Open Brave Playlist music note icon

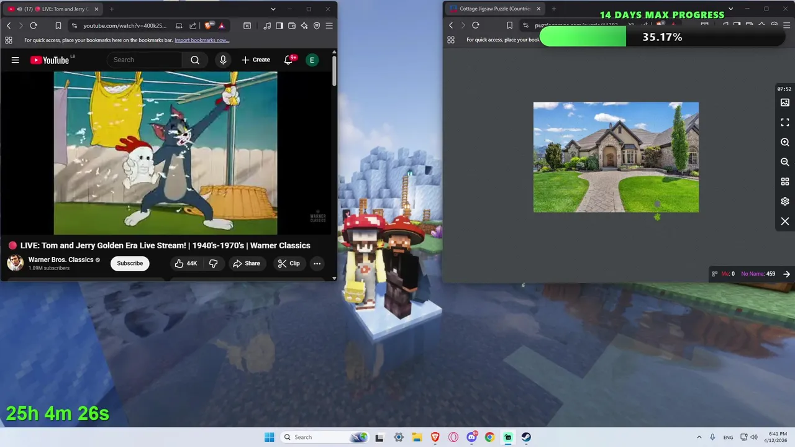pyautogui.click(x=267, y=25)
